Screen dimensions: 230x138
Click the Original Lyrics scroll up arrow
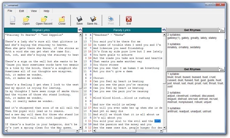[80, 35]
